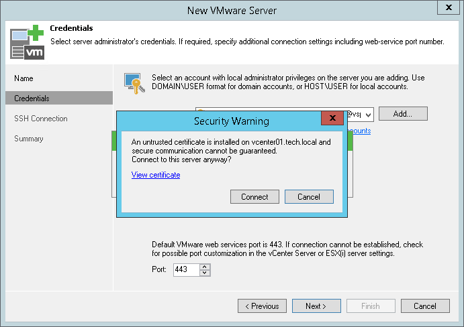Viewport: 464px width, 327px height.
Task: Select the Credentials step in sidebar
Action: click(59, 98)
